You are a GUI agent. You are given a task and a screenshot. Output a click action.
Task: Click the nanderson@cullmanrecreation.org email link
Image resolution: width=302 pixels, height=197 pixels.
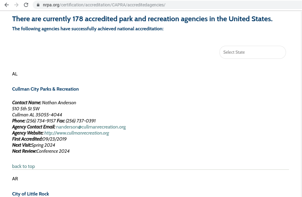pyautogui.click(x=91, y=127)
